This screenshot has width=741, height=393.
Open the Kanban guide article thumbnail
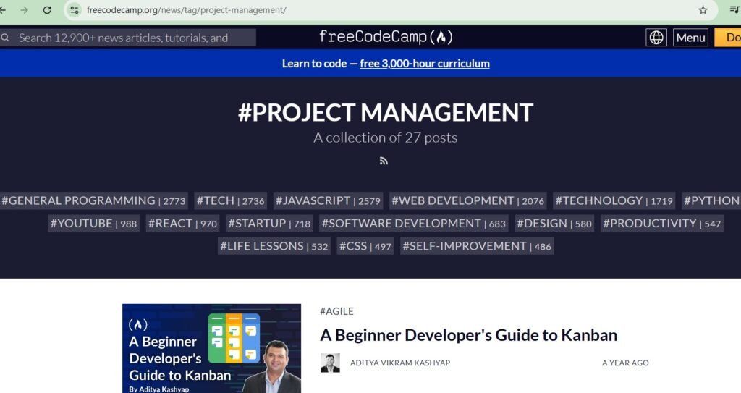pyautogui.click(x=212, y=349)
